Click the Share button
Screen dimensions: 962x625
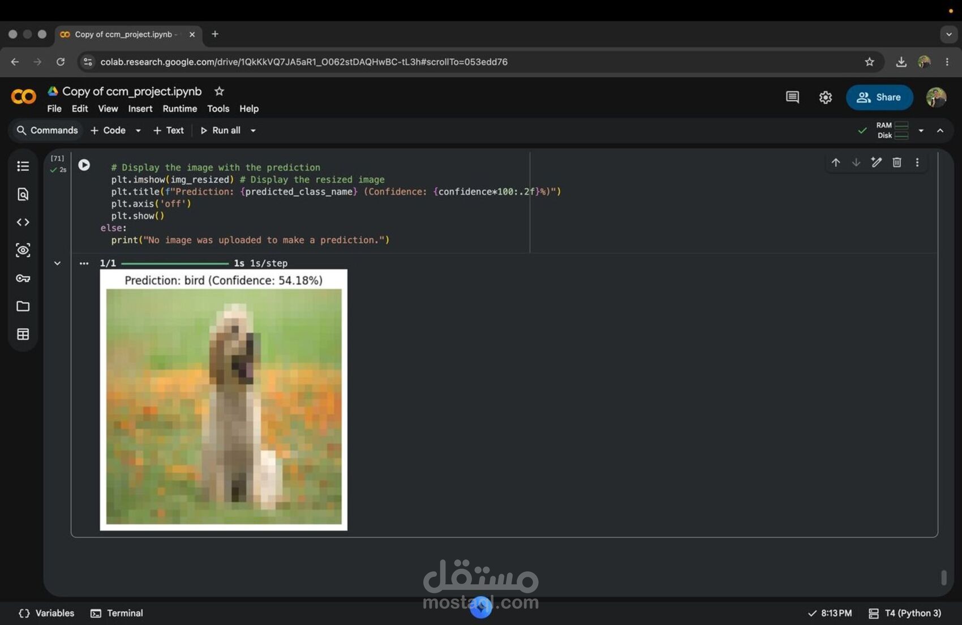coord(879,97)
